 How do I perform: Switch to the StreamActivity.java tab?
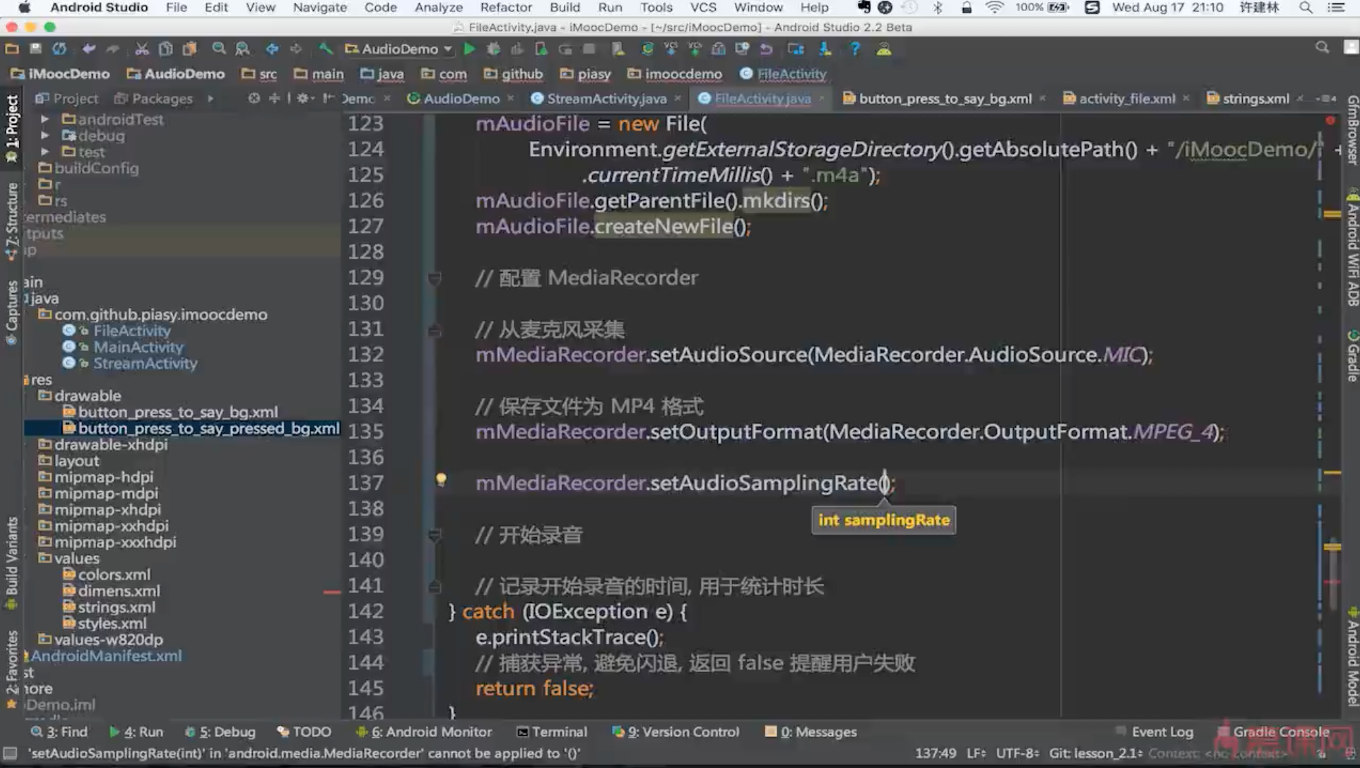(606, 98)
